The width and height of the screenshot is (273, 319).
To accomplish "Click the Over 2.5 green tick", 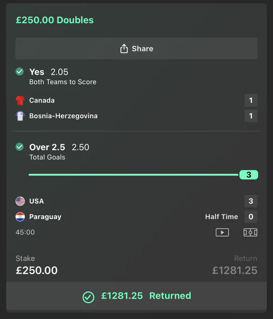I will pyautogui.click(x=20, y=147).
